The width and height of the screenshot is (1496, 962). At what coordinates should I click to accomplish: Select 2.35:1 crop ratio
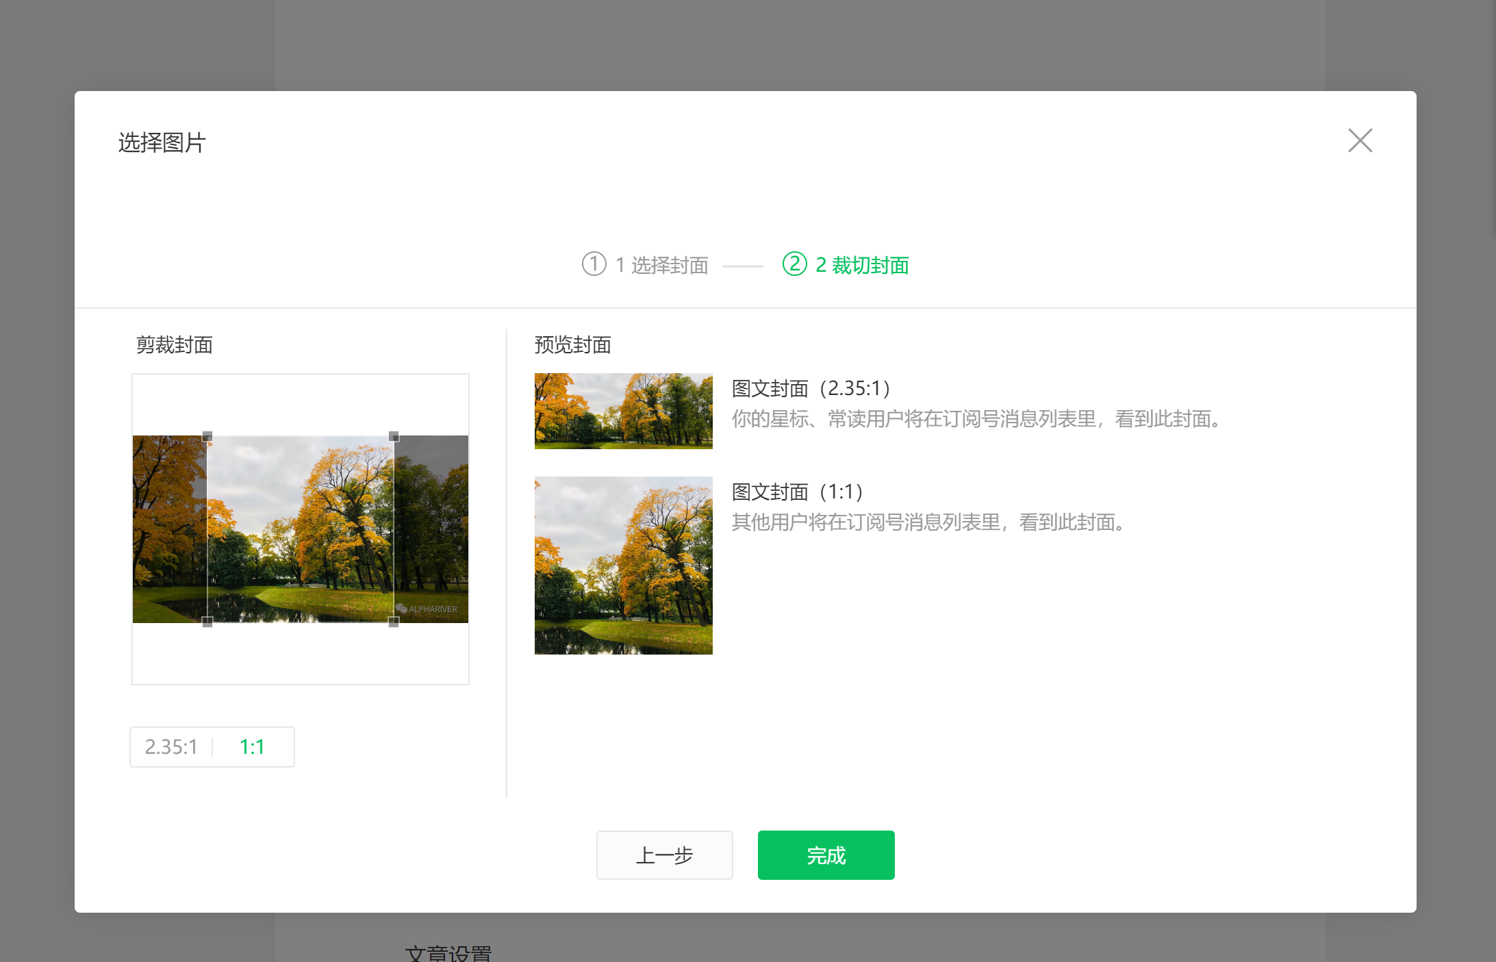pyautogui.click(x=171, y=746)
